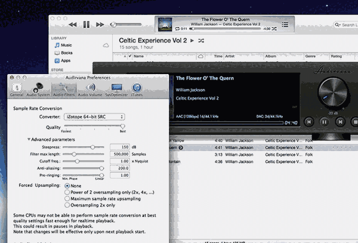The height and width of the screenshot is (243, 358).
Task: Open the Converter dropdown iZotope 64-bit SRC
Action: pyautogui.click(x=94, y=117)
